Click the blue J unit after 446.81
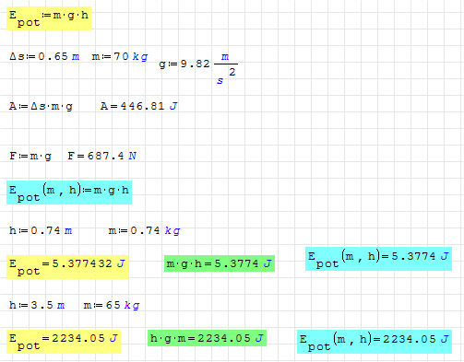The height and width of the screenshot is (362, 464). click(x=173, y=106)
